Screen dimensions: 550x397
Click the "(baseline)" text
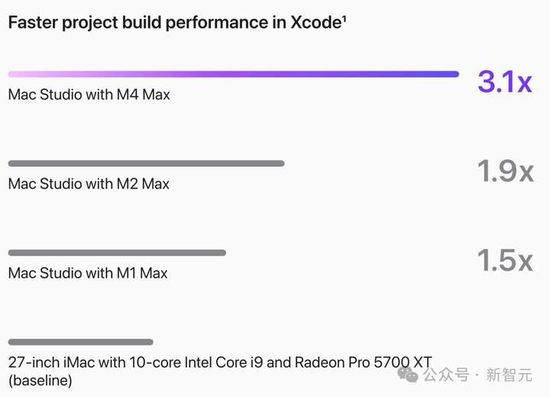(40, 380)
